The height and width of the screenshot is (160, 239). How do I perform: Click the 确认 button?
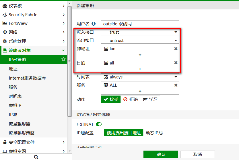pos(161,154)
